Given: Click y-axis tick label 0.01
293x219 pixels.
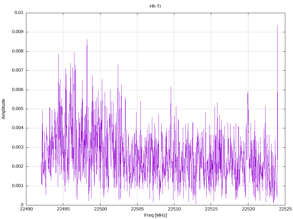Looking at the screenshot, I should (x=19, y=13).
